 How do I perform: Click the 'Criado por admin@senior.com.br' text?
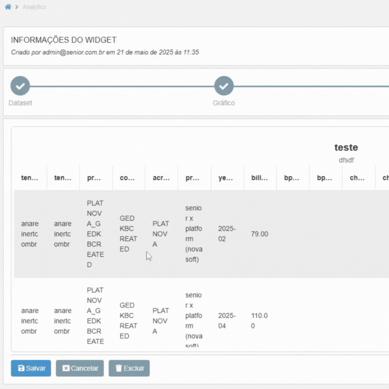(105, 52)
